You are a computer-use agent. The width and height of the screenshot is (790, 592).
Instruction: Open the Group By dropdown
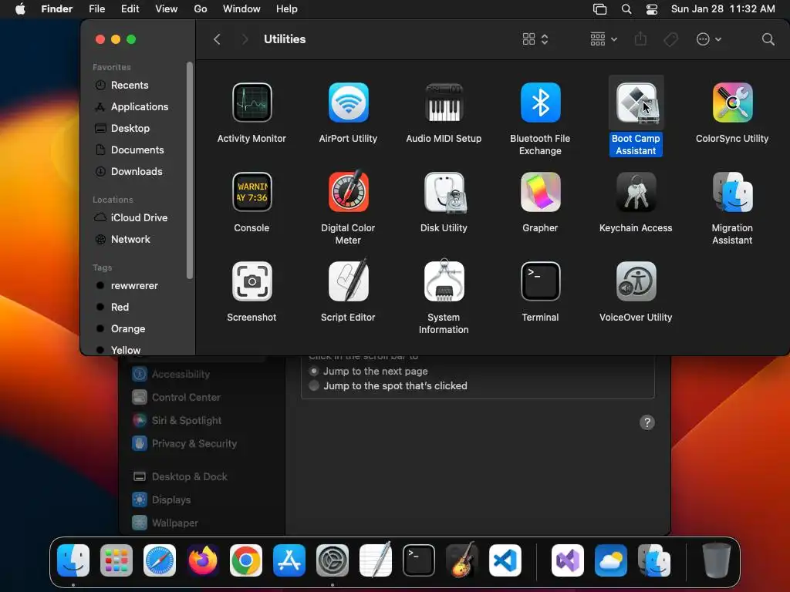603,39
